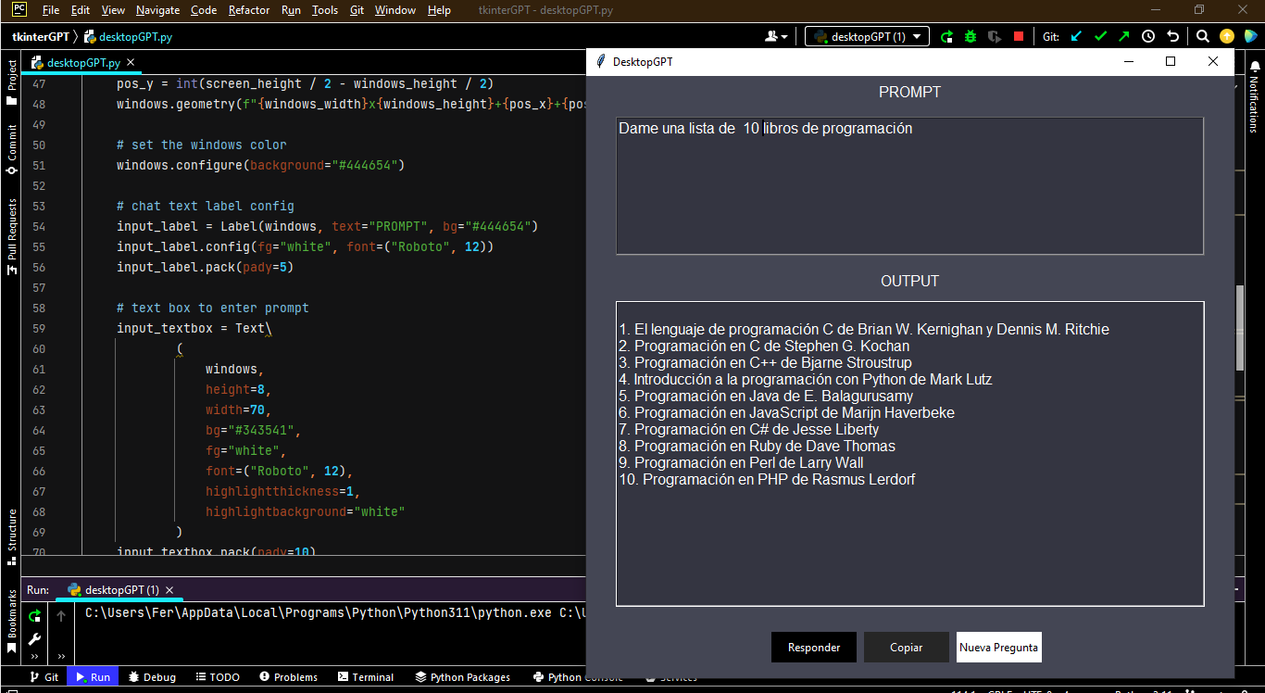Click the IDE update yellow arrow icon

1226,37
